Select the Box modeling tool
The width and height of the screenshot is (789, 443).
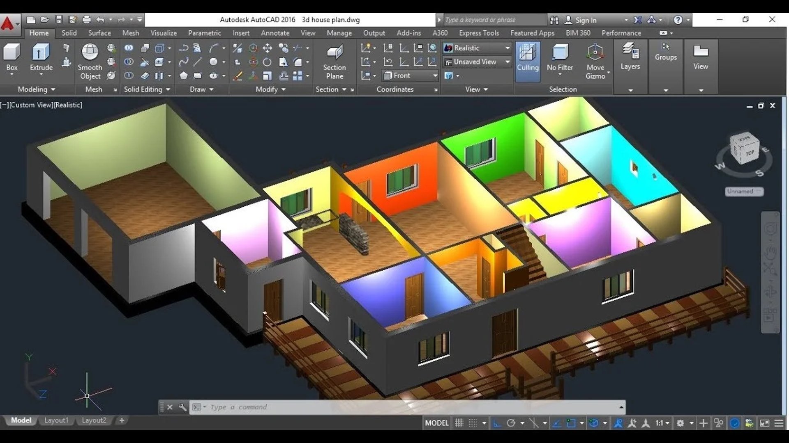[x=12, y=53]
